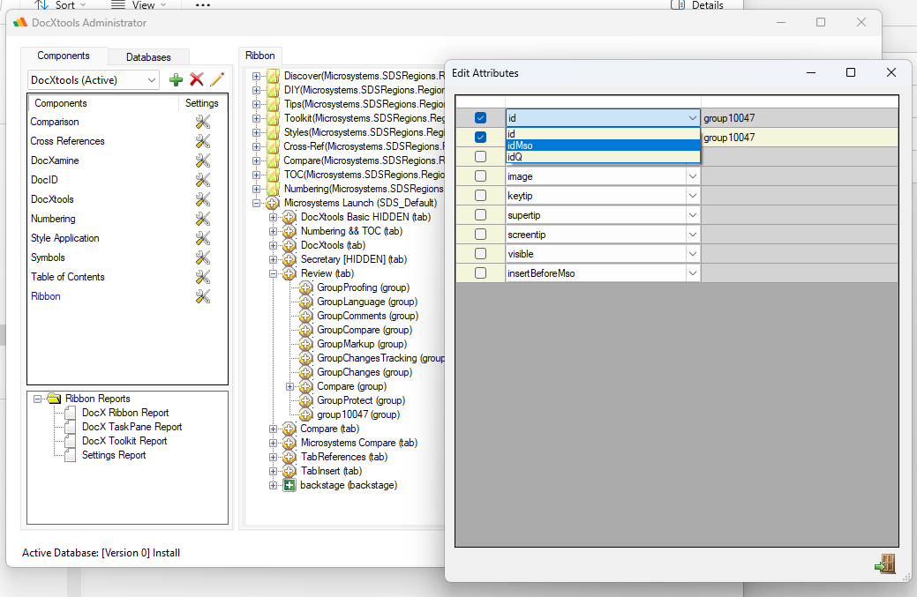Click the Components column header
Screen dimensions: 917x597
coord(103,103)
